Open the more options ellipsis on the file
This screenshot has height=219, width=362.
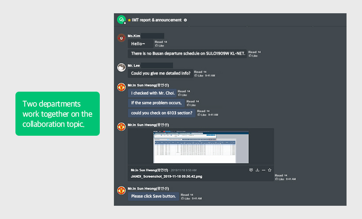(x=264, y=170)
